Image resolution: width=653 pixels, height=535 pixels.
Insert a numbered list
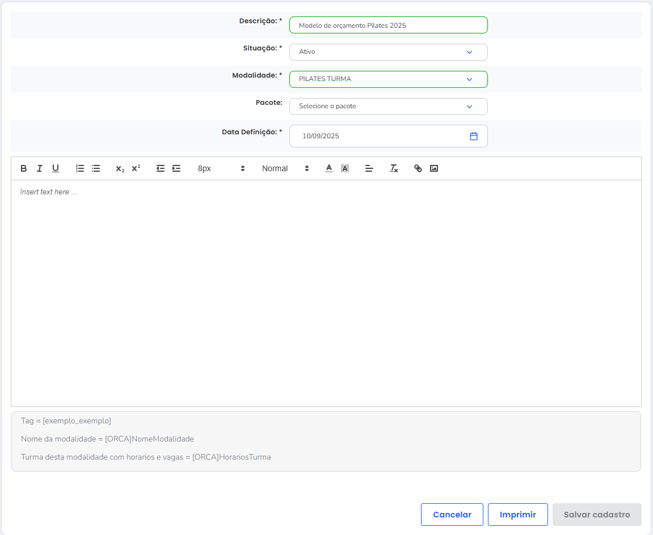(x=80, y=168)
